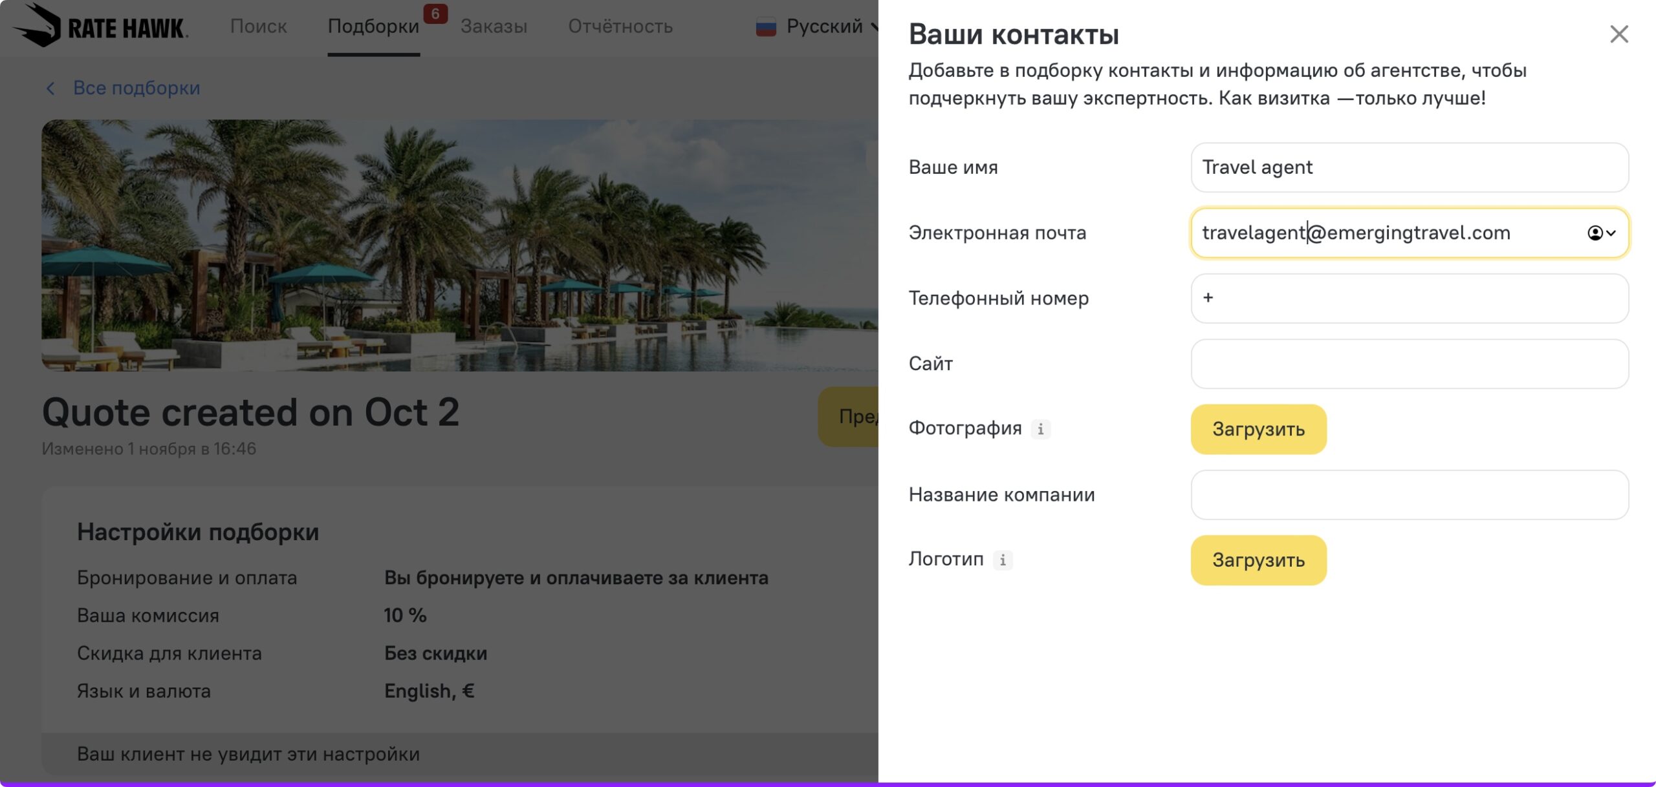Screen dimensions: 1656x787
Task: Switch to the Поиск tab
Action: click(x=258, y=26)
